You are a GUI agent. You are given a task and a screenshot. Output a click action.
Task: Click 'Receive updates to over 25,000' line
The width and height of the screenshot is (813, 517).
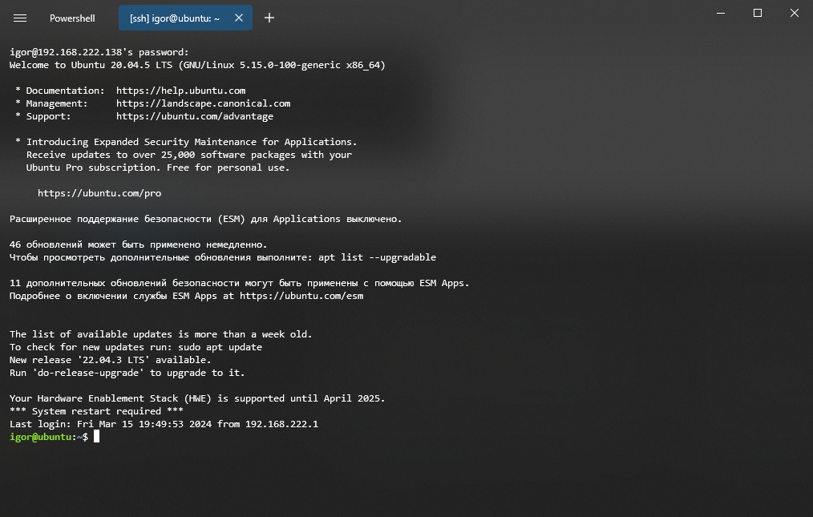click(x=189, y=155)
